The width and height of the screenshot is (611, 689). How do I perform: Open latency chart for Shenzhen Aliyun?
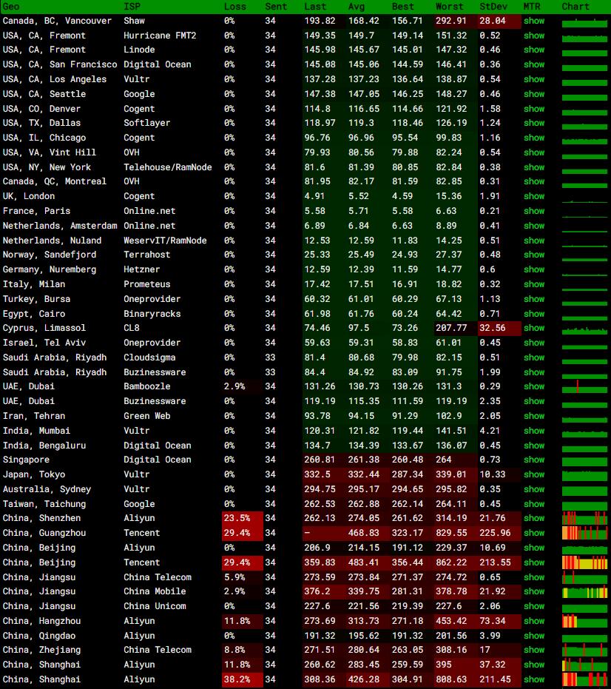click(584, 518)
